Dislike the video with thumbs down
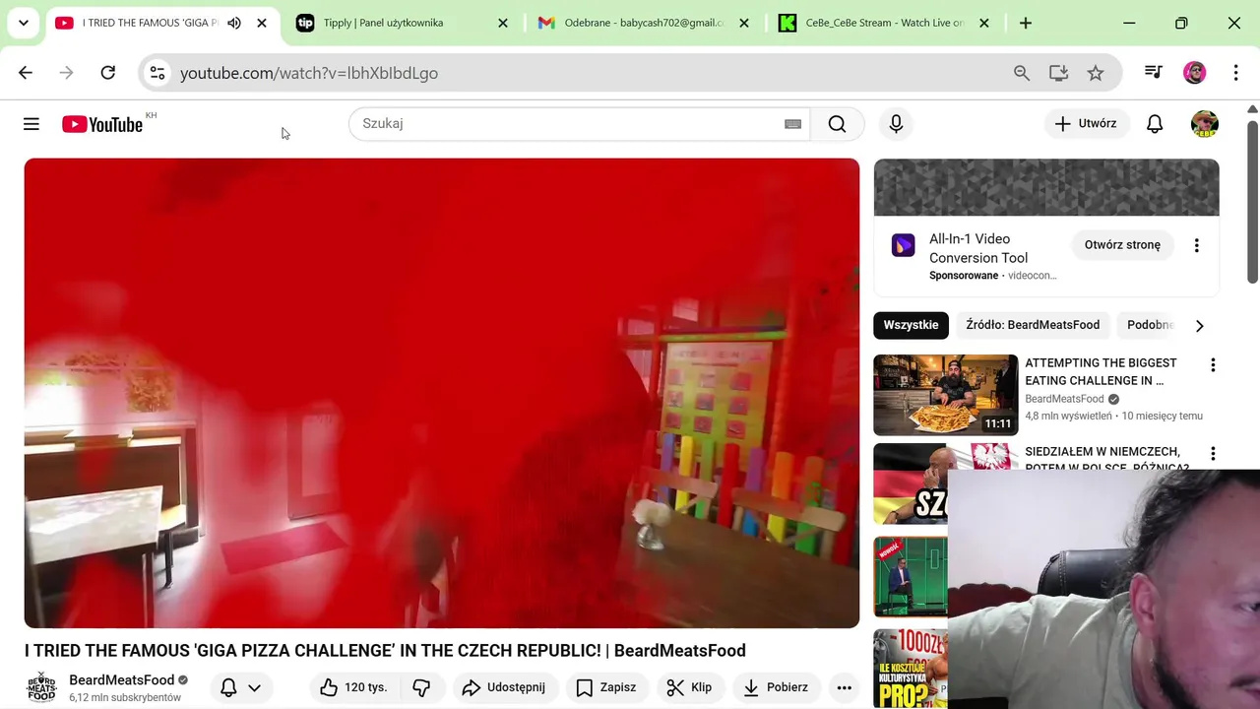This screenshot has height=709, width=1260. tap(421, 687)
